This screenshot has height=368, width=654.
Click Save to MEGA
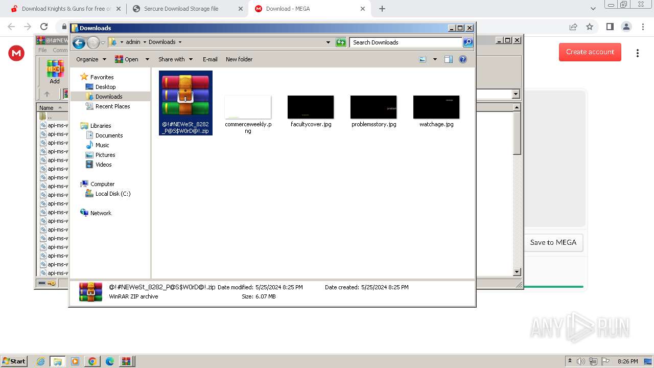pos(553,242)
